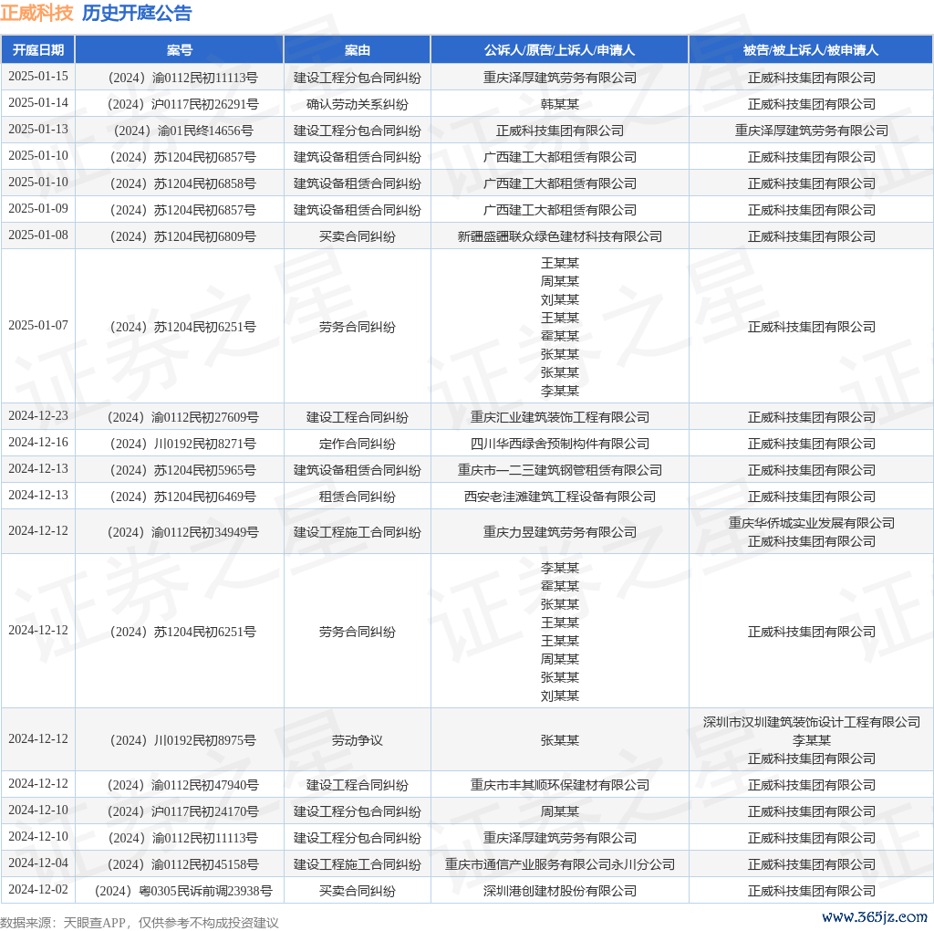934x931 pixels.
Task: Click plaintiff 重庆力昱建筑劳务有限公司
Action: [x=560, y=532]
